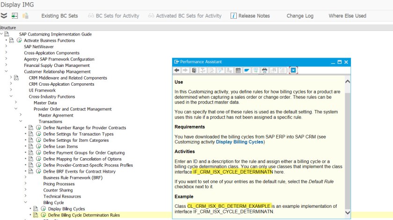This screenshot has width=393, height=220.
Task: Click down arrow of Performance Assistant scrollbar
Action: pos(348,213)
